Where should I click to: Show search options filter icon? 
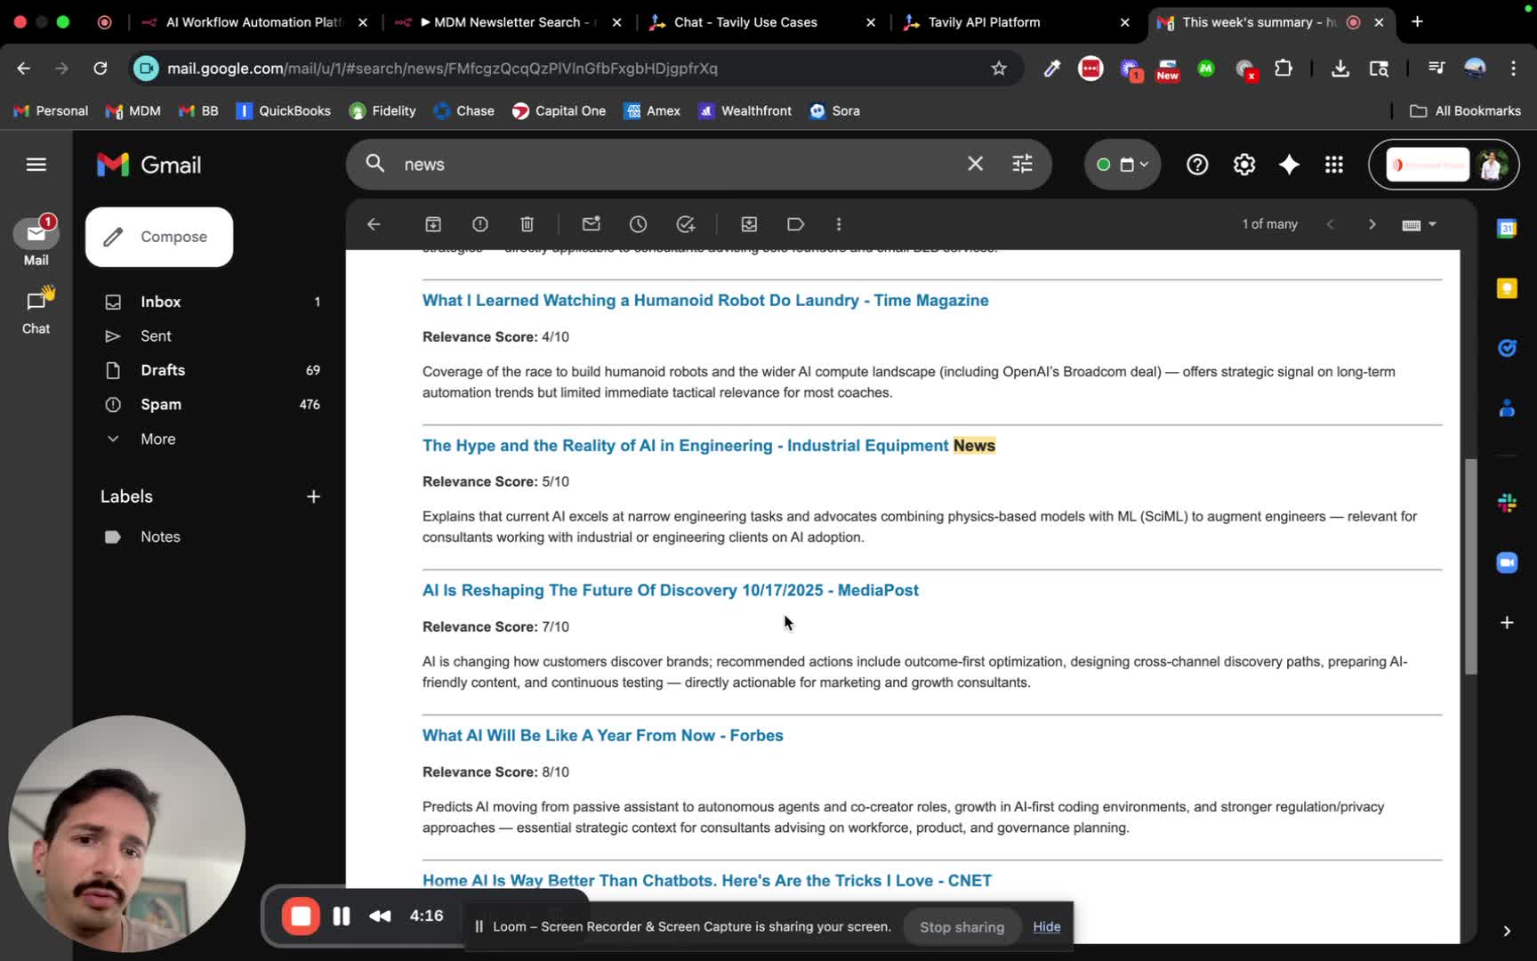1023,164
